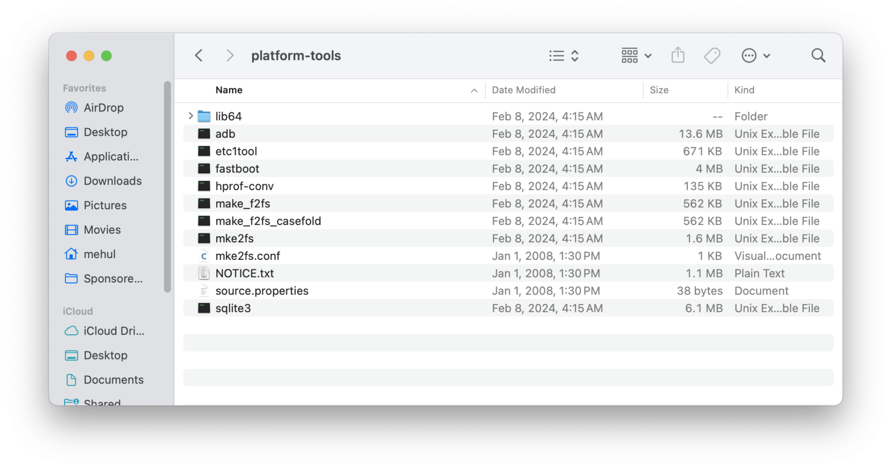Open the Documents item under iCloud
The image size is (891, 470).
[114, 380]
